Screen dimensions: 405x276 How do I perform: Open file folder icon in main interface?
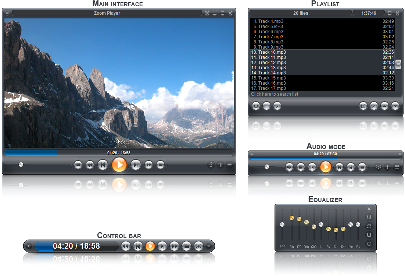coord(160,165)
